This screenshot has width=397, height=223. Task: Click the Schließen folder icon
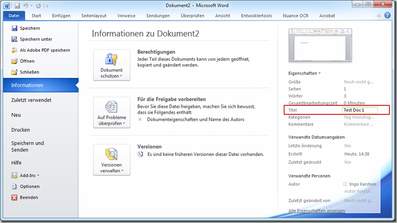pyautogui.click(x=14, y=72)
